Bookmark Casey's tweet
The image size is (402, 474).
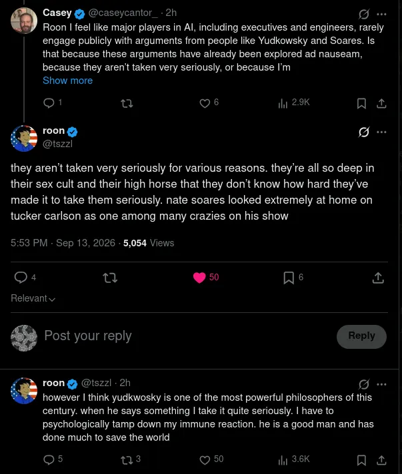click(361, 103)
